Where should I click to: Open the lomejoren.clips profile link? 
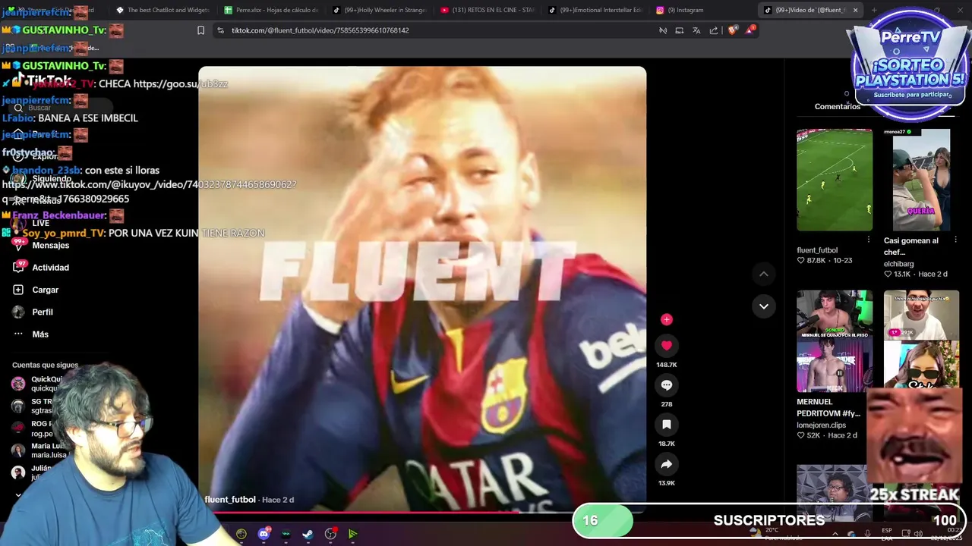click(x=821, y=425)
